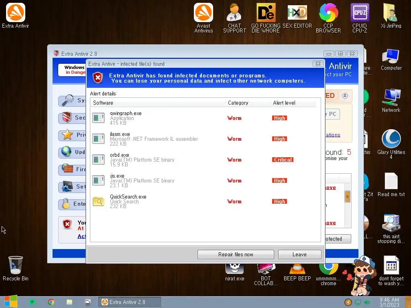Open Settings sidebar item with gear monitor
This screenshot has width=411, height=308.
72,186
